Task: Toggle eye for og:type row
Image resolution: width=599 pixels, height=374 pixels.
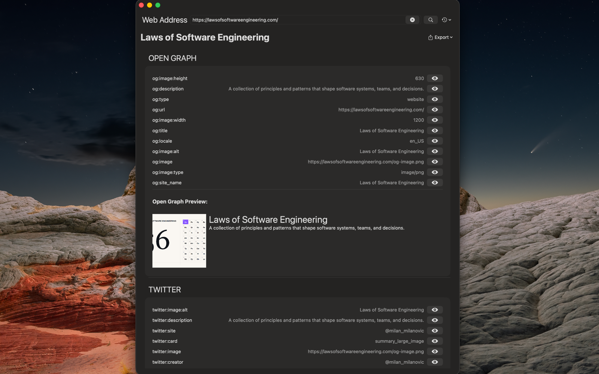Action: [435, 99]
